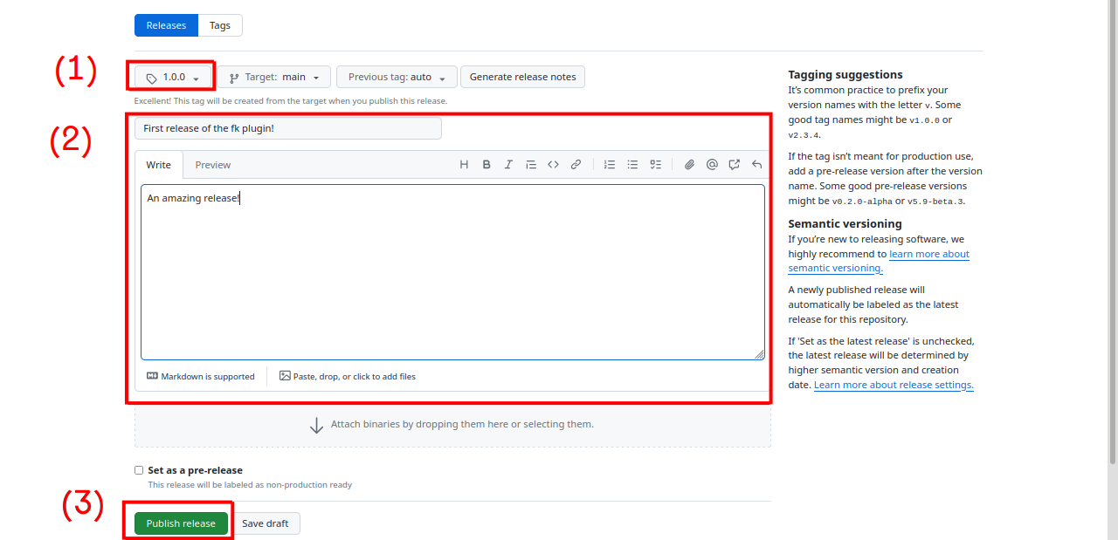Click the down arrow attach binaries icon
The image size is (1118, 540).
pos(317,425)
